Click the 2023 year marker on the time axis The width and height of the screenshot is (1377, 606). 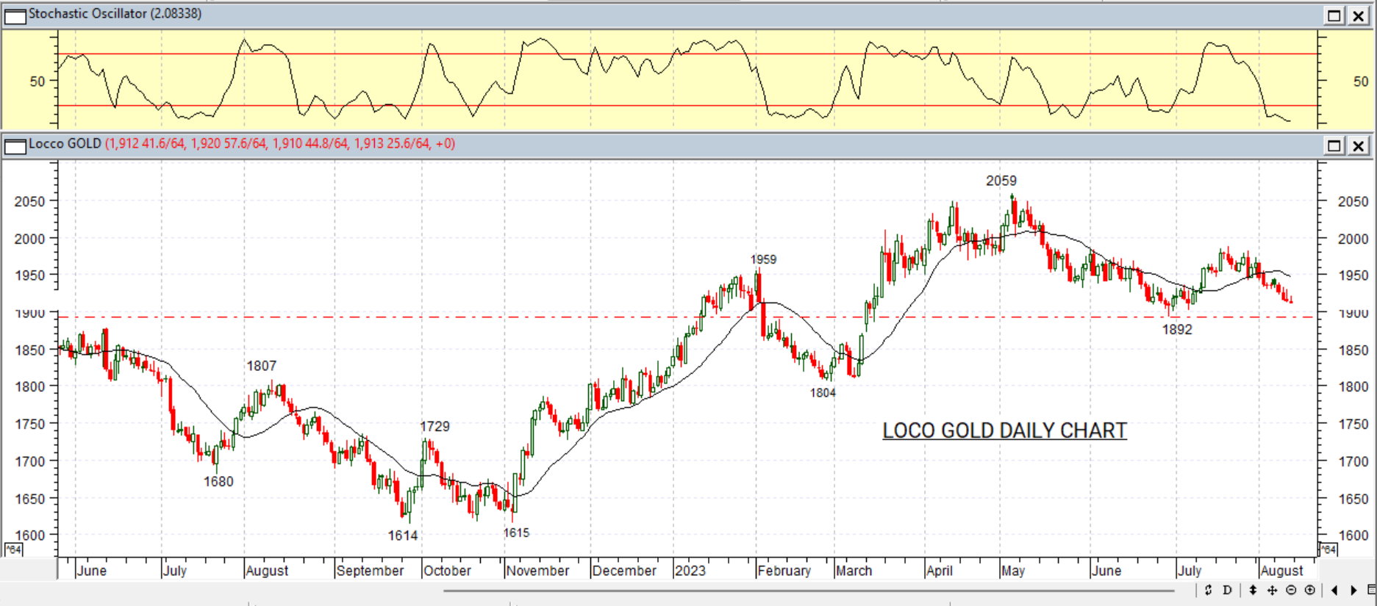[690, 571]
